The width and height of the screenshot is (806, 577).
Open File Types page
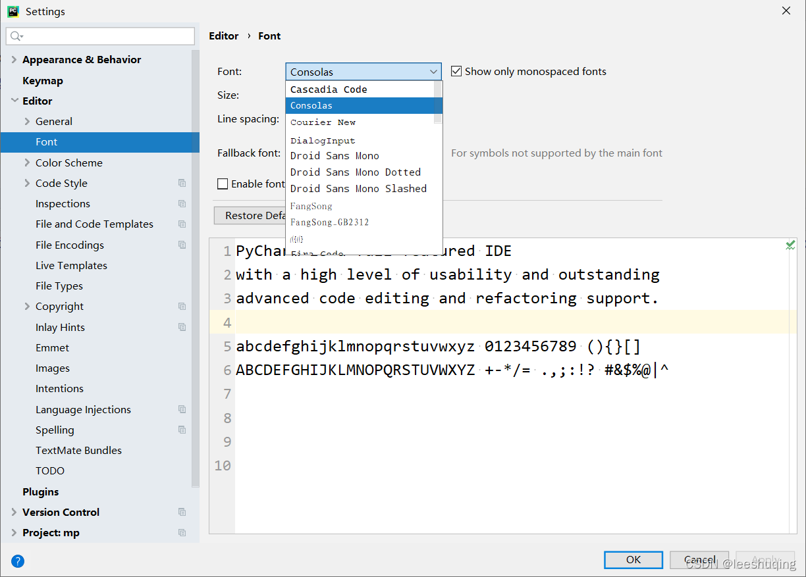point(59,286)
